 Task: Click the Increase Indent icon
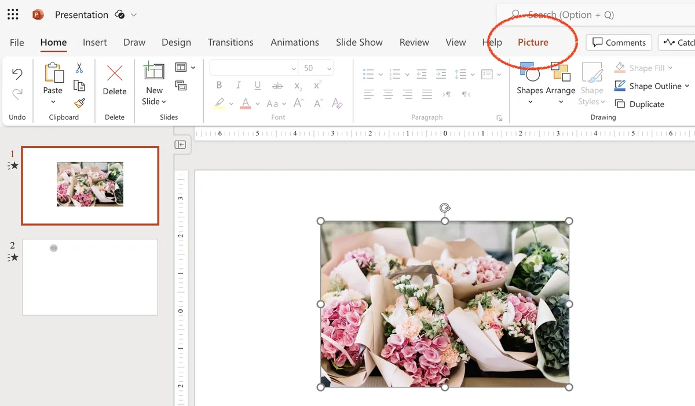coord(441,74)
